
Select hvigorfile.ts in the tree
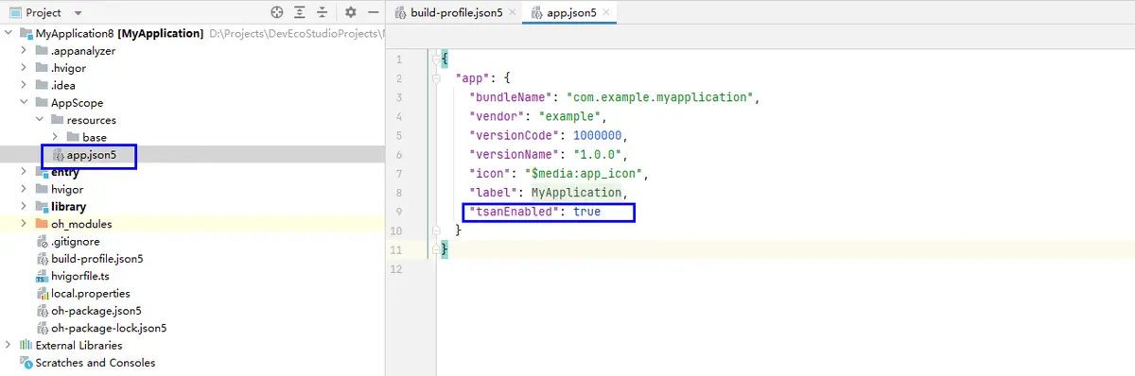click(x=80, y=276)
